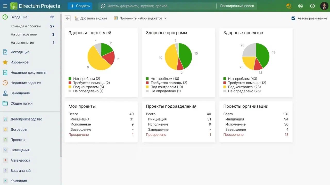330x185 pixels.
Task: Open Расширенный поиск
Action: coord(237,6)
